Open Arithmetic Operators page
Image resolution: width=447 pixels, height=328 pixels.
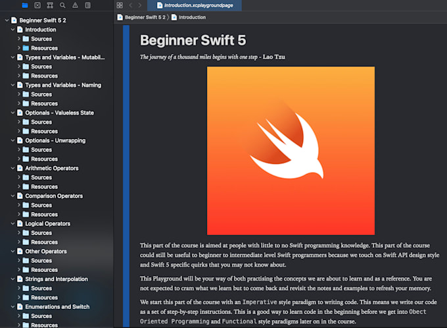tap(51, 168)
